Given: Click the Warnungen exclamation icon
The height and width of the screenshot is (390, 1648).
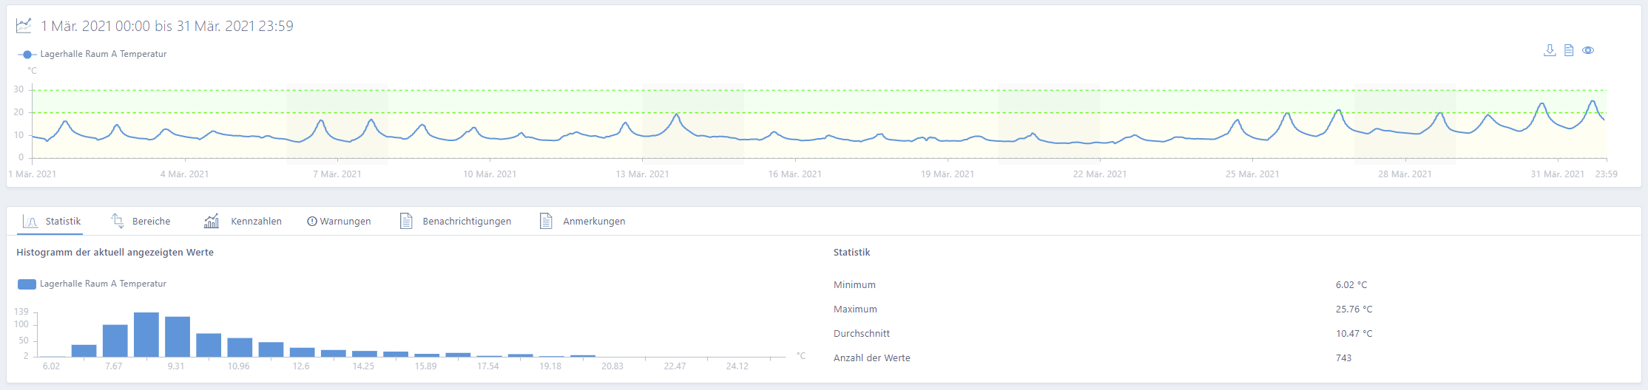Looking at the screenshot, I should pyautogui.click(x=312, y=222).
